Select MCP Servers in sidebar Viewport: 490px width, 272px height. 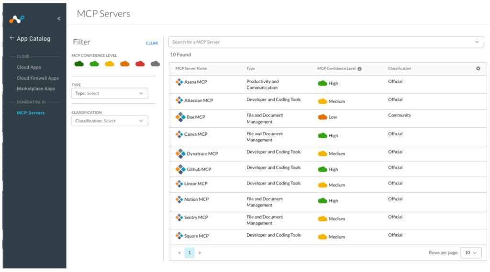click(31, 113)
